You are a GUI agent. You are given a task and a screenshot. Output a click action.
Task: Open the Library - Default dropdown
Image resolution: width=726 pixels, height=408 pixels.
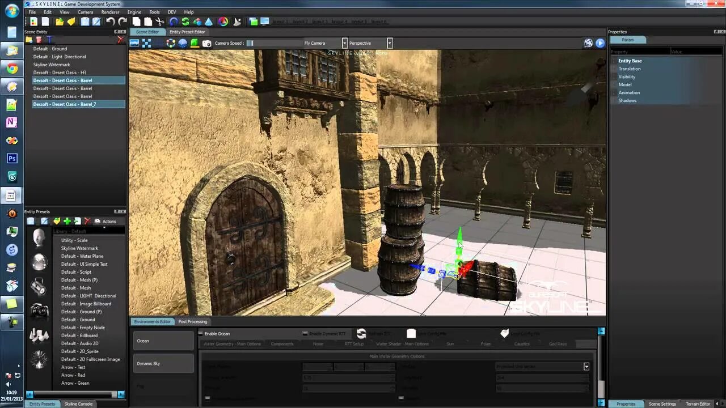click(x=89, y=231)
